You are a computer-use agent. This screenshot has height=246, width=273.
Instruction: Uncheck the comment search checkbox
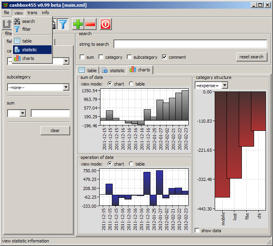(164, 57)
